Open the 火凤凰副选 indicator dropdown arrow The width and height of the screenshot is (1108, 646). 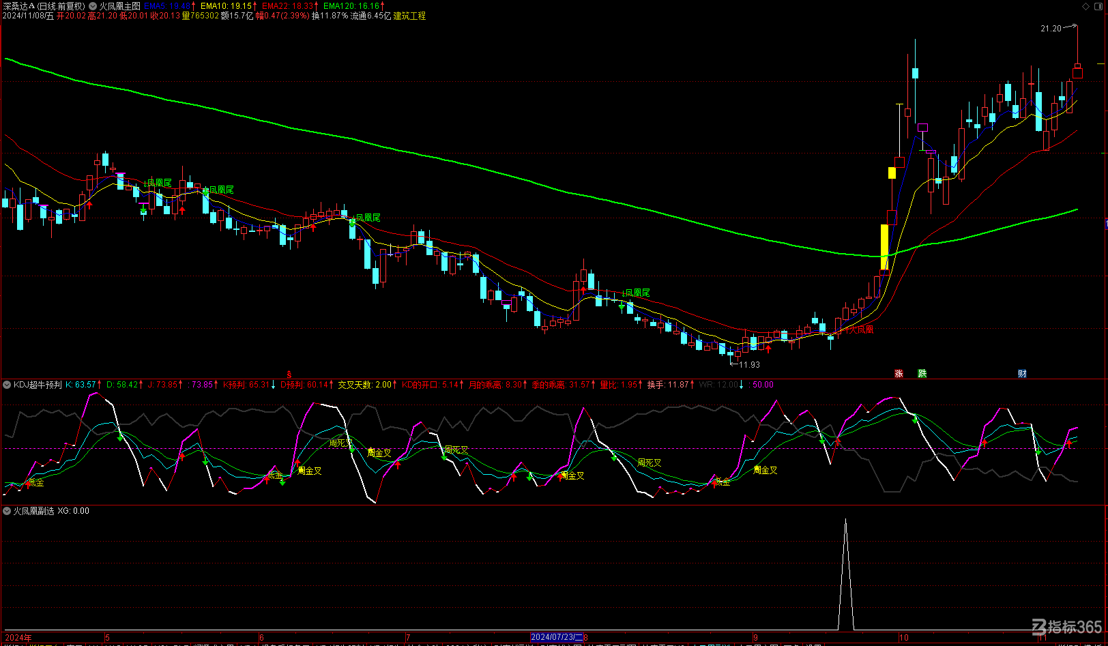click(7, 511)
